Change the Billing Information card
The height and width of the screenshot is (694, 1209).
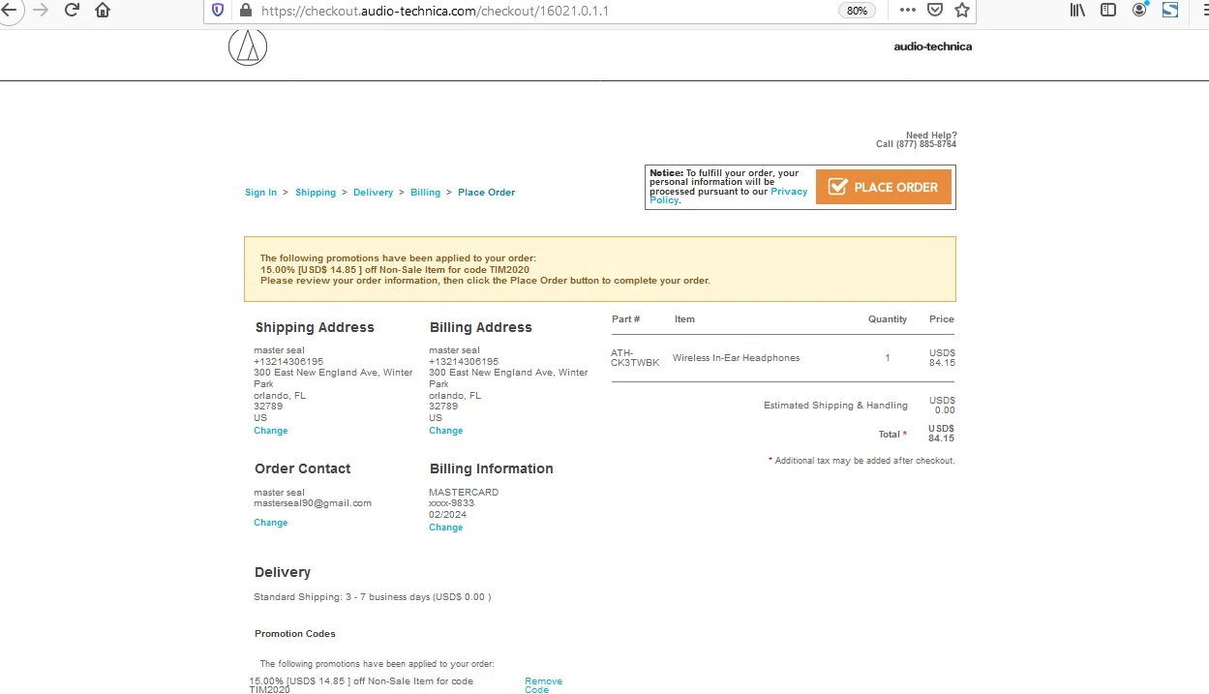[x=445, y=528]
